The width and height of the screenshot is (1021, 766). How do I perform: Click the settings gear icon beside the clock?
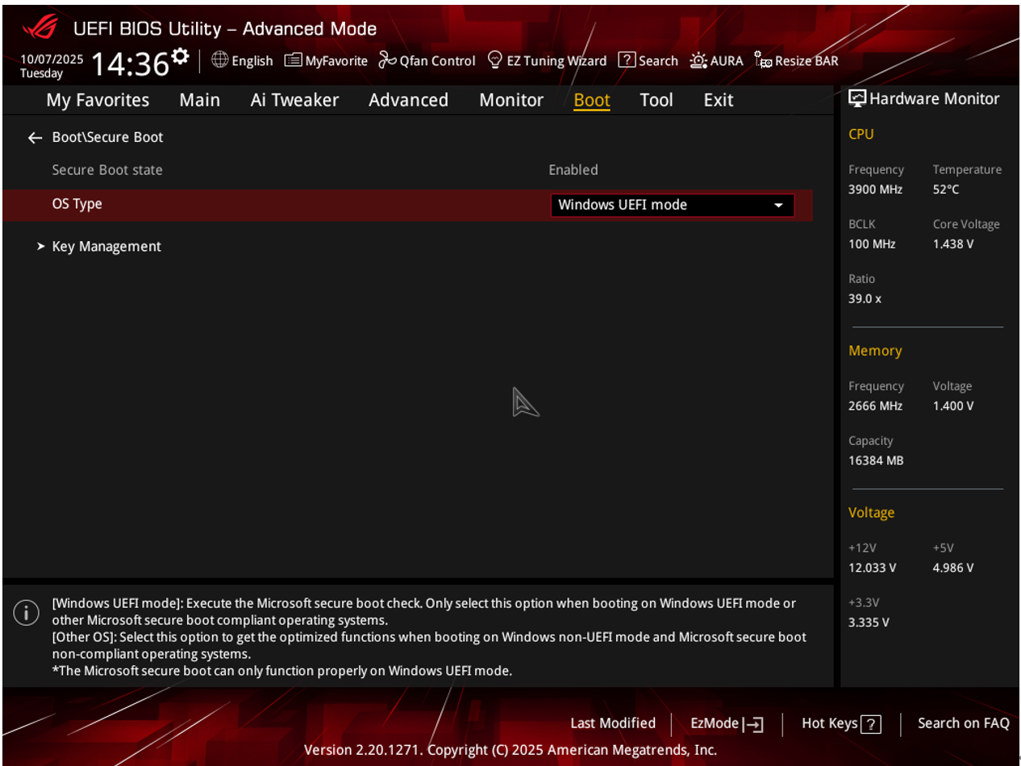(181, 58)
